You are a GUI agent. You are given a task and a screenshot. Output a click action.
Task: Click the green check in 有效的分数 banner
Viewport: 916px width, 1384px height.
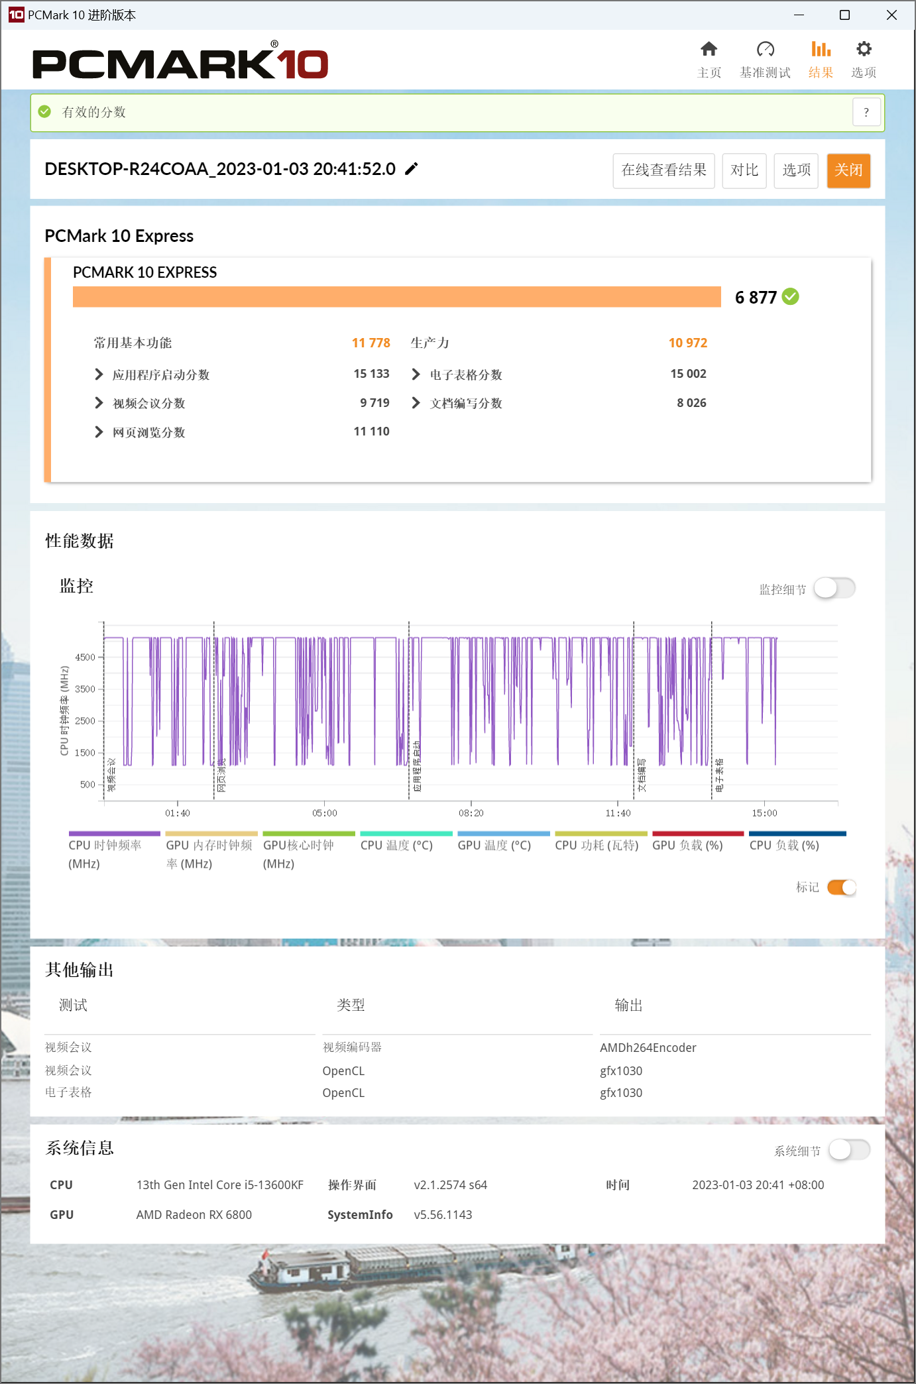pyautogui.click(x=44, y=111)
